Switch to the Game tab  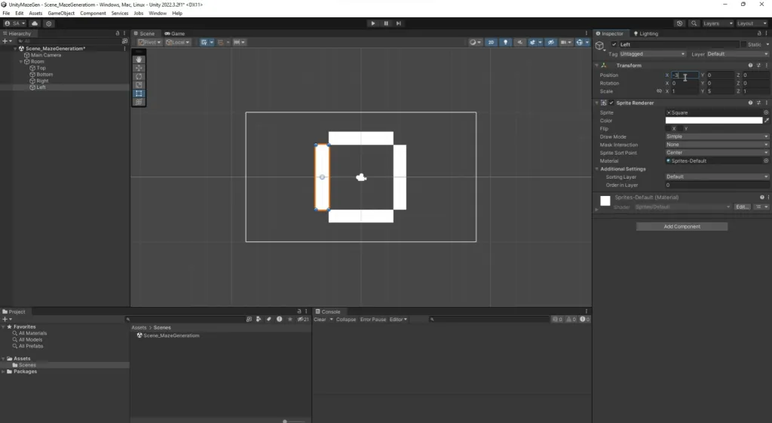click(175, 33)
